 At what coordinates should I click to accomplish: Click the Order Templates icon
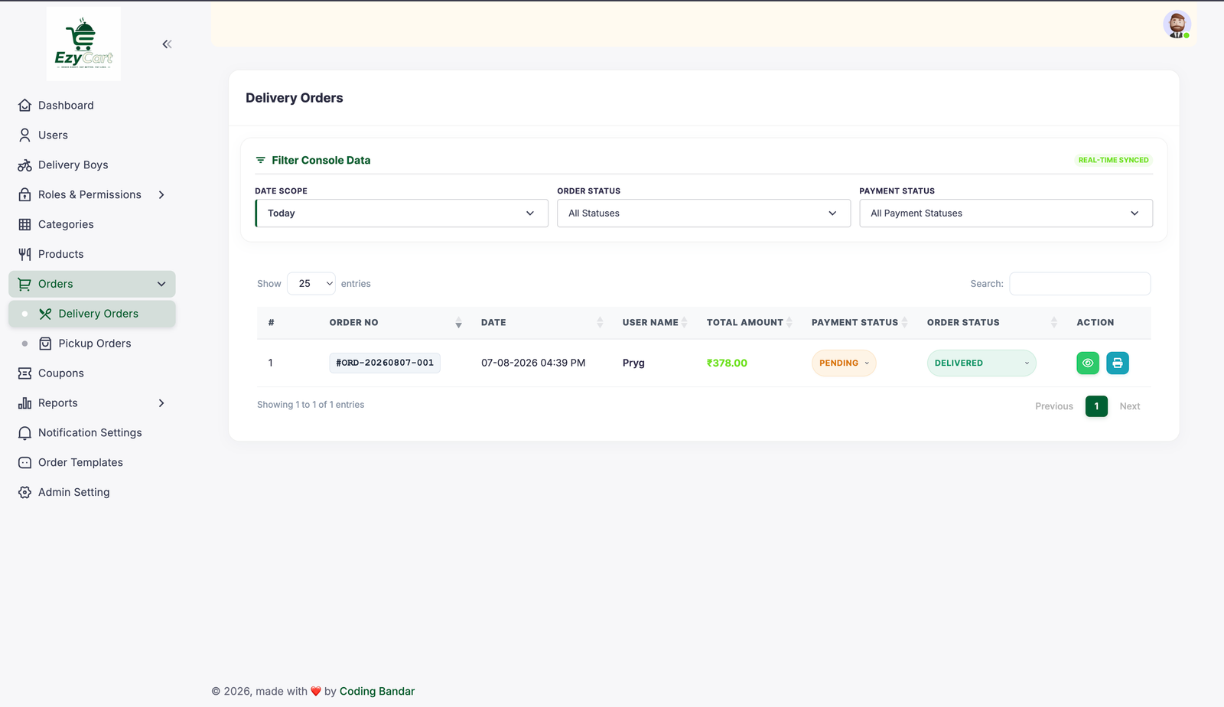click(x=24, y=463)
